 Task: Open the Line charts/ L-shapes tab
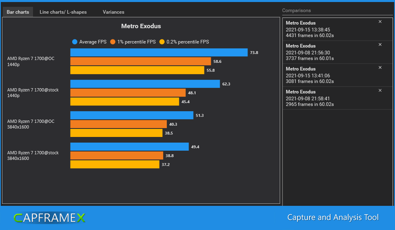click(63, 12)
